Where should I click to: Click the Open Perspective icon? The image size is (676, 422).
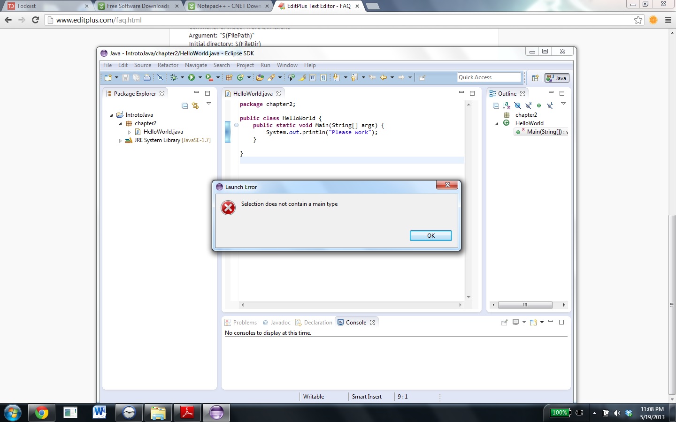coord(535,78)
